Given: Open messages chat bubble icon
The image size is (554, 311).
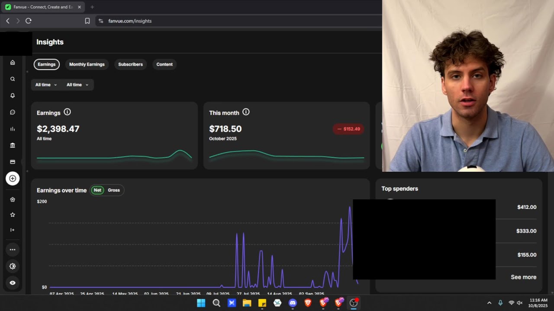Looking at the screenshot, I should 13,112.
